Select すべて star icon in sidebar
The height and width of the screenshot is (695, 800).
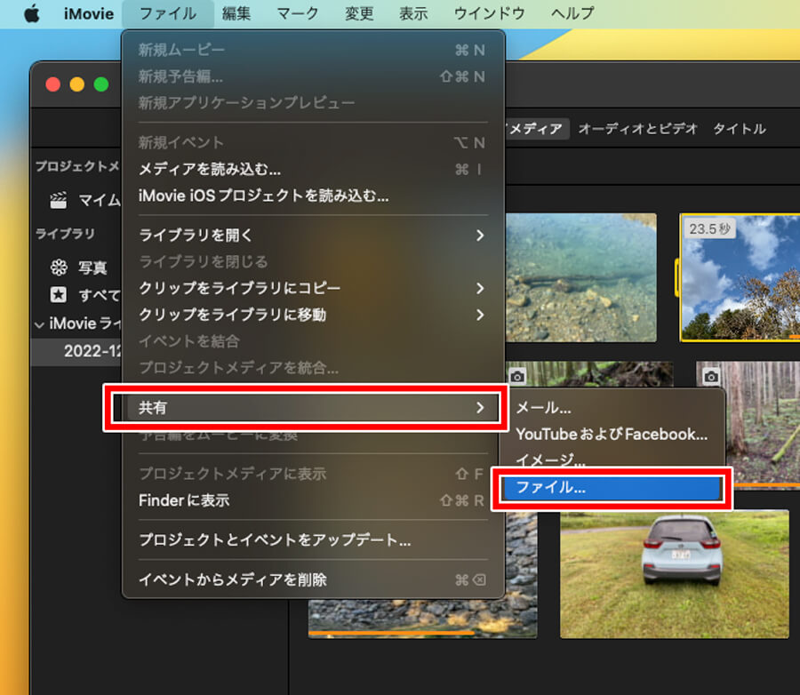58,294
